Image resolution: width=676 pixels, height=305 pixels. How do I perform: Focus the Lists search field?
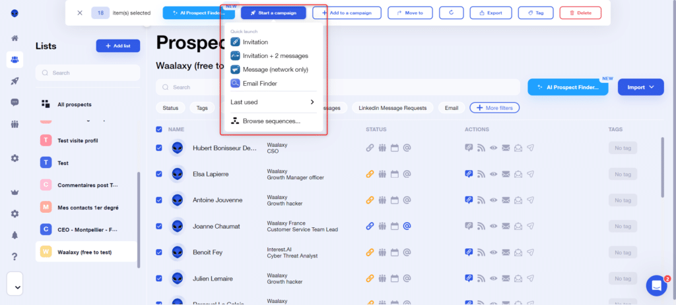[x=88, y=72]
